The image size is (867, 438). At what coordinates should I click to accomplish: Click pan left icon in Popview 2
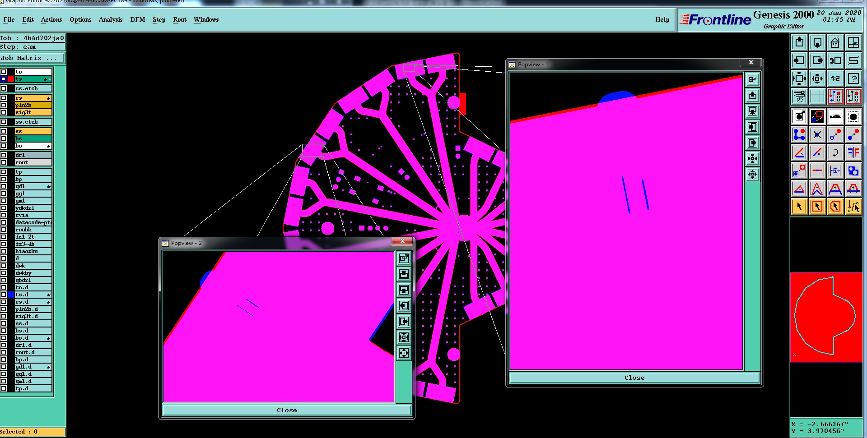click(404, 306)
